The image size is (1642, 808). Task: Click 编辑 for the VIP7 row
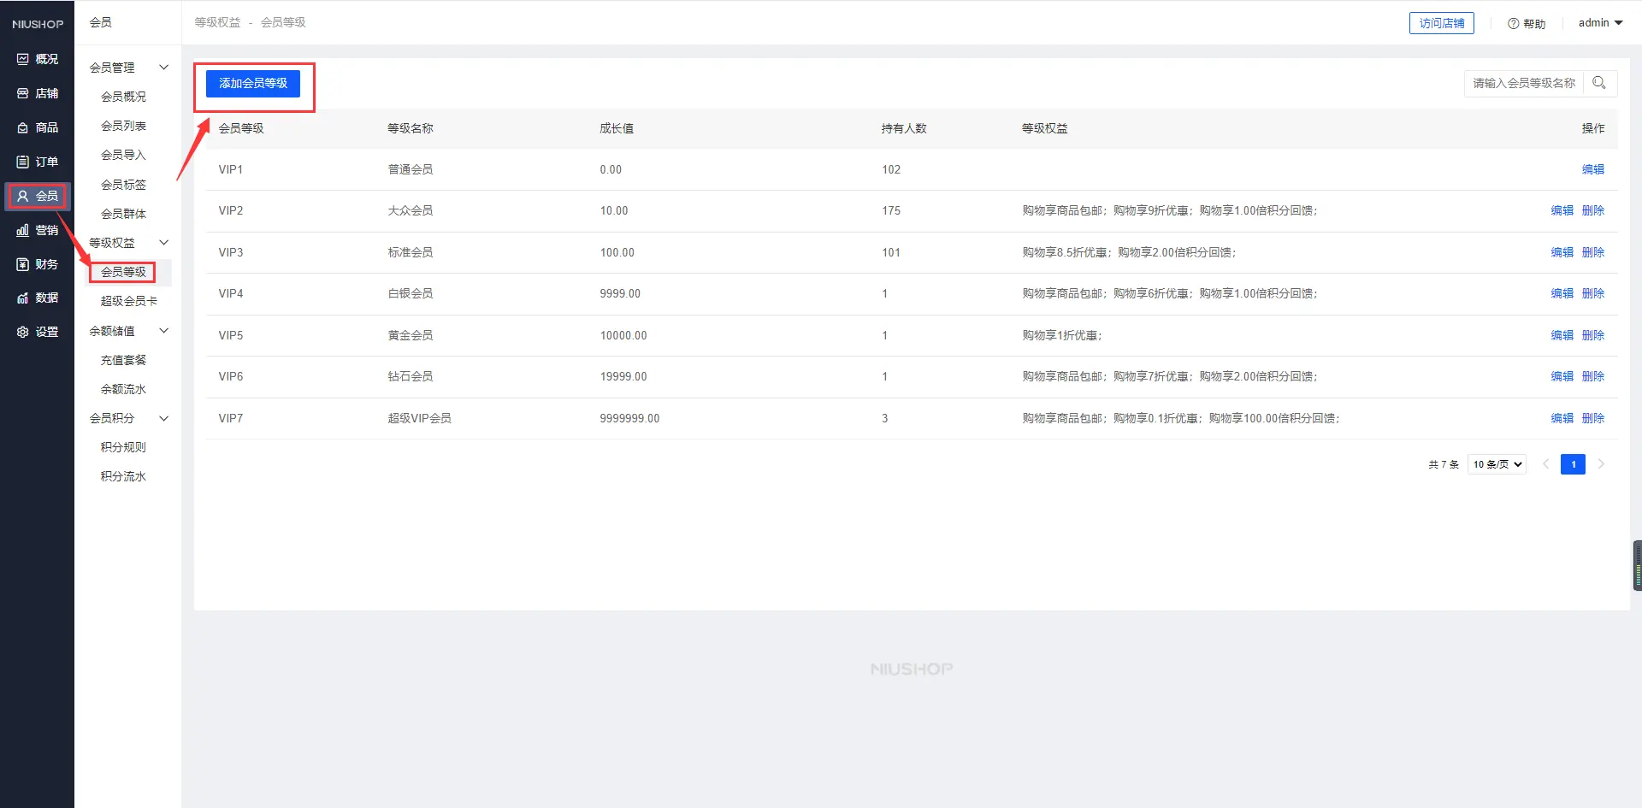pos(1562,418)
